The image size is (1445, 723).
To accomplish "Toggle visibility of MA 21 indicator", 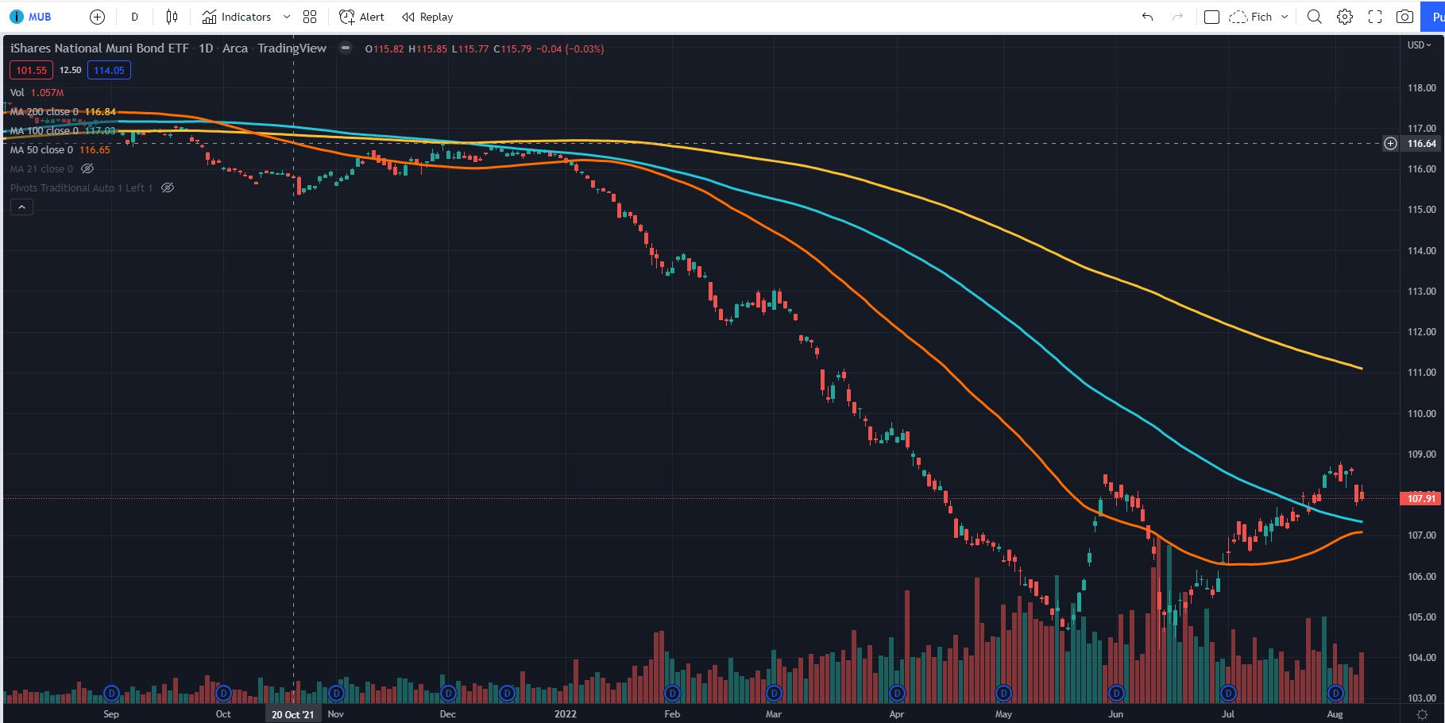I will (x=87, y=168).
